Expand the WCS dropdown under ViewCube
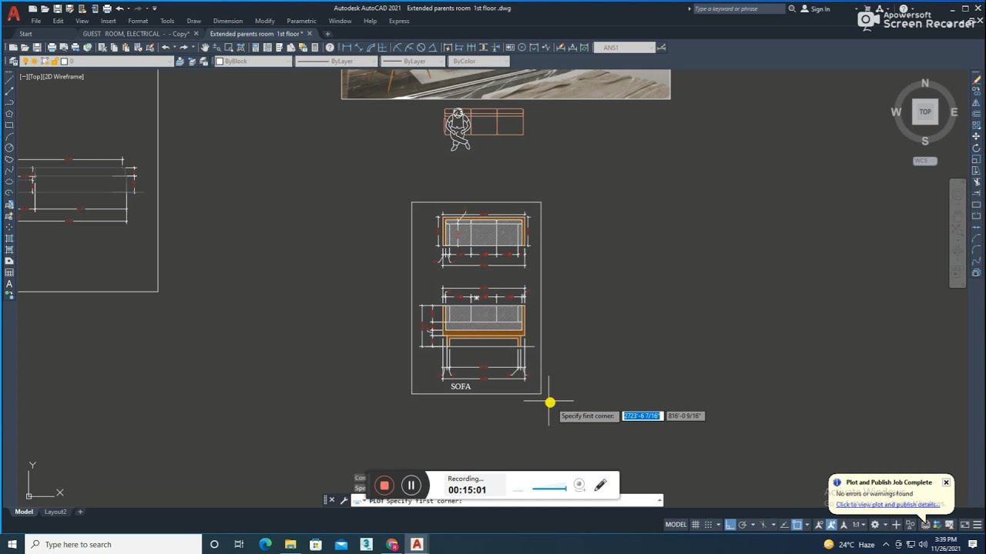 tap(925, 161)
